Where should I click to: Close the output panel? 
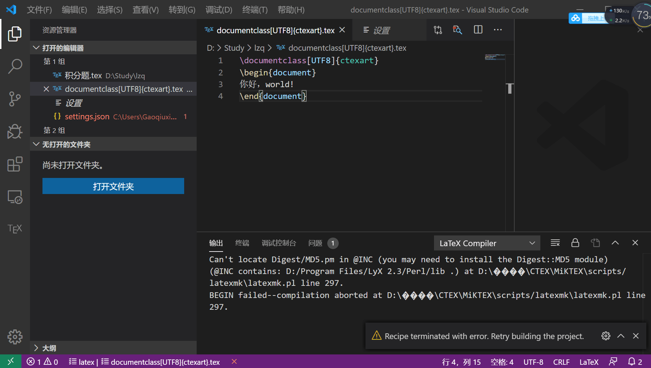(x=635, y=243)
